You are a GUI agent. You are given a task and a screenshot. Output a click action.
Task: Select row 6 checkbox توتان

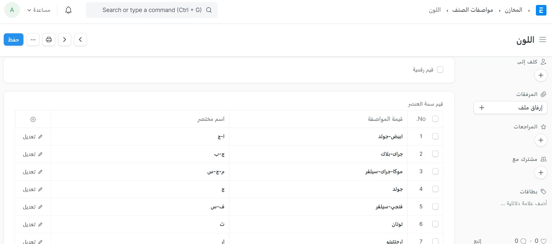[435, 224]
